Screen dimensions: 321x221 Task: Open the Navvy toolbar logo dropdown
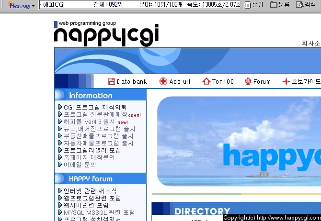pyautogui.click(x=21, y=5)
